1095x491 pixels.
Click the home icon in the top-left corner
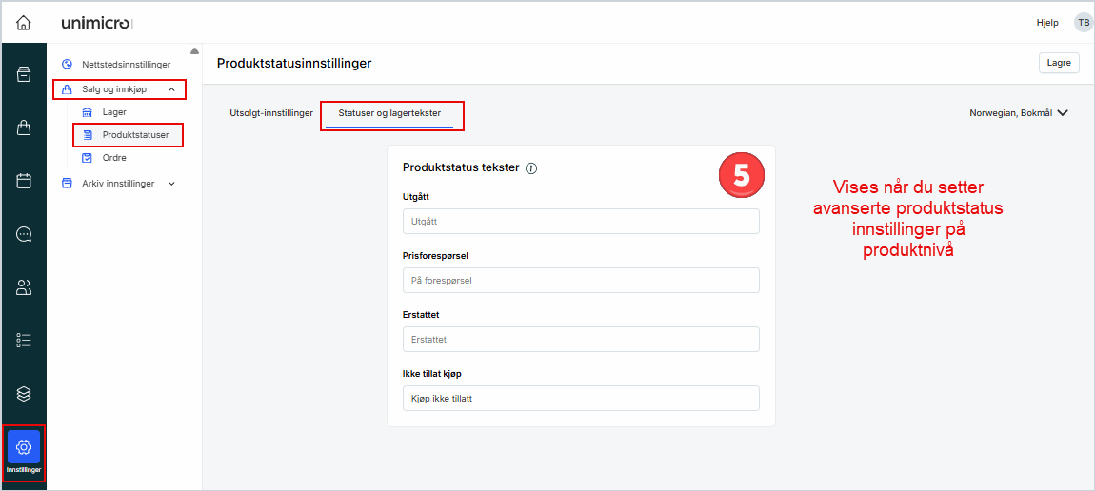point(24,22)
